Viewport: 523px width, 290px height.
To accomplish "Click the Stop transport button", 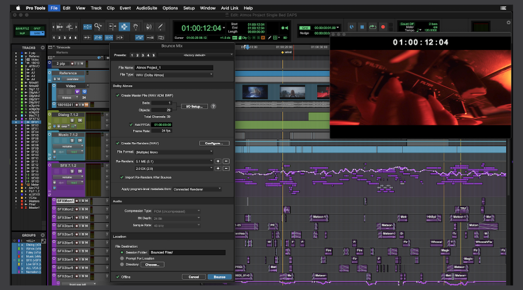I will click(362, 27).
